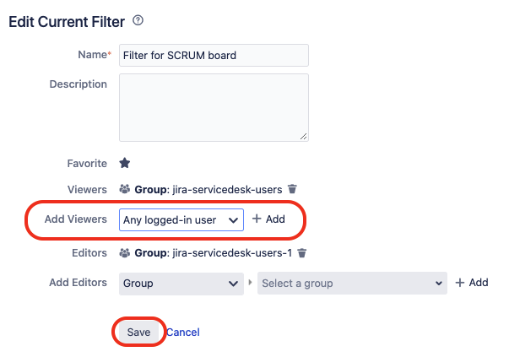This screenshot has width=509, height=357.
Task: Click into the Description text area
Action: 214,107
